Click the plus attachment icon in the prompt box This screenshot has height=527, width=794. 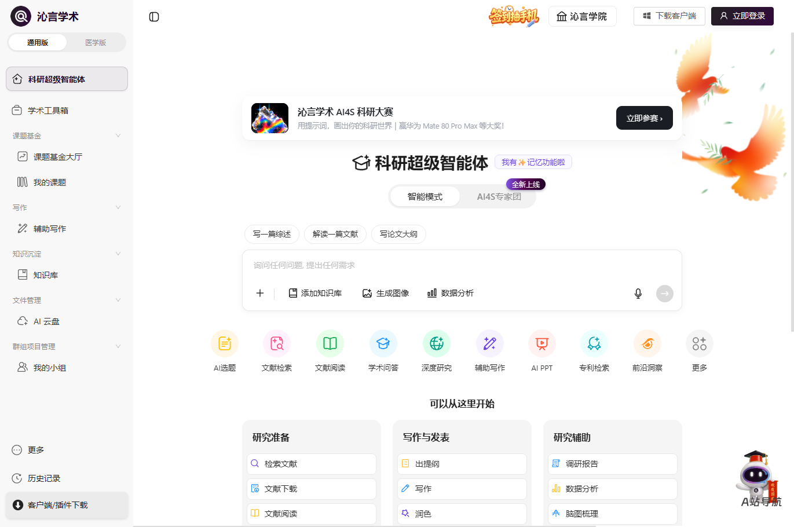[x=260, y=293]
